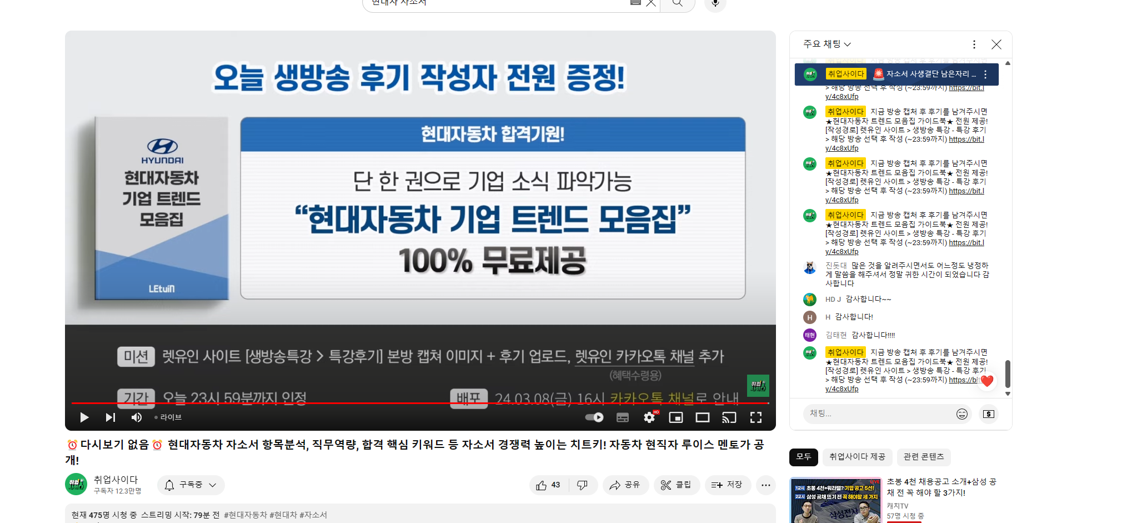Click the live indicator 라이브

point(168,417)
